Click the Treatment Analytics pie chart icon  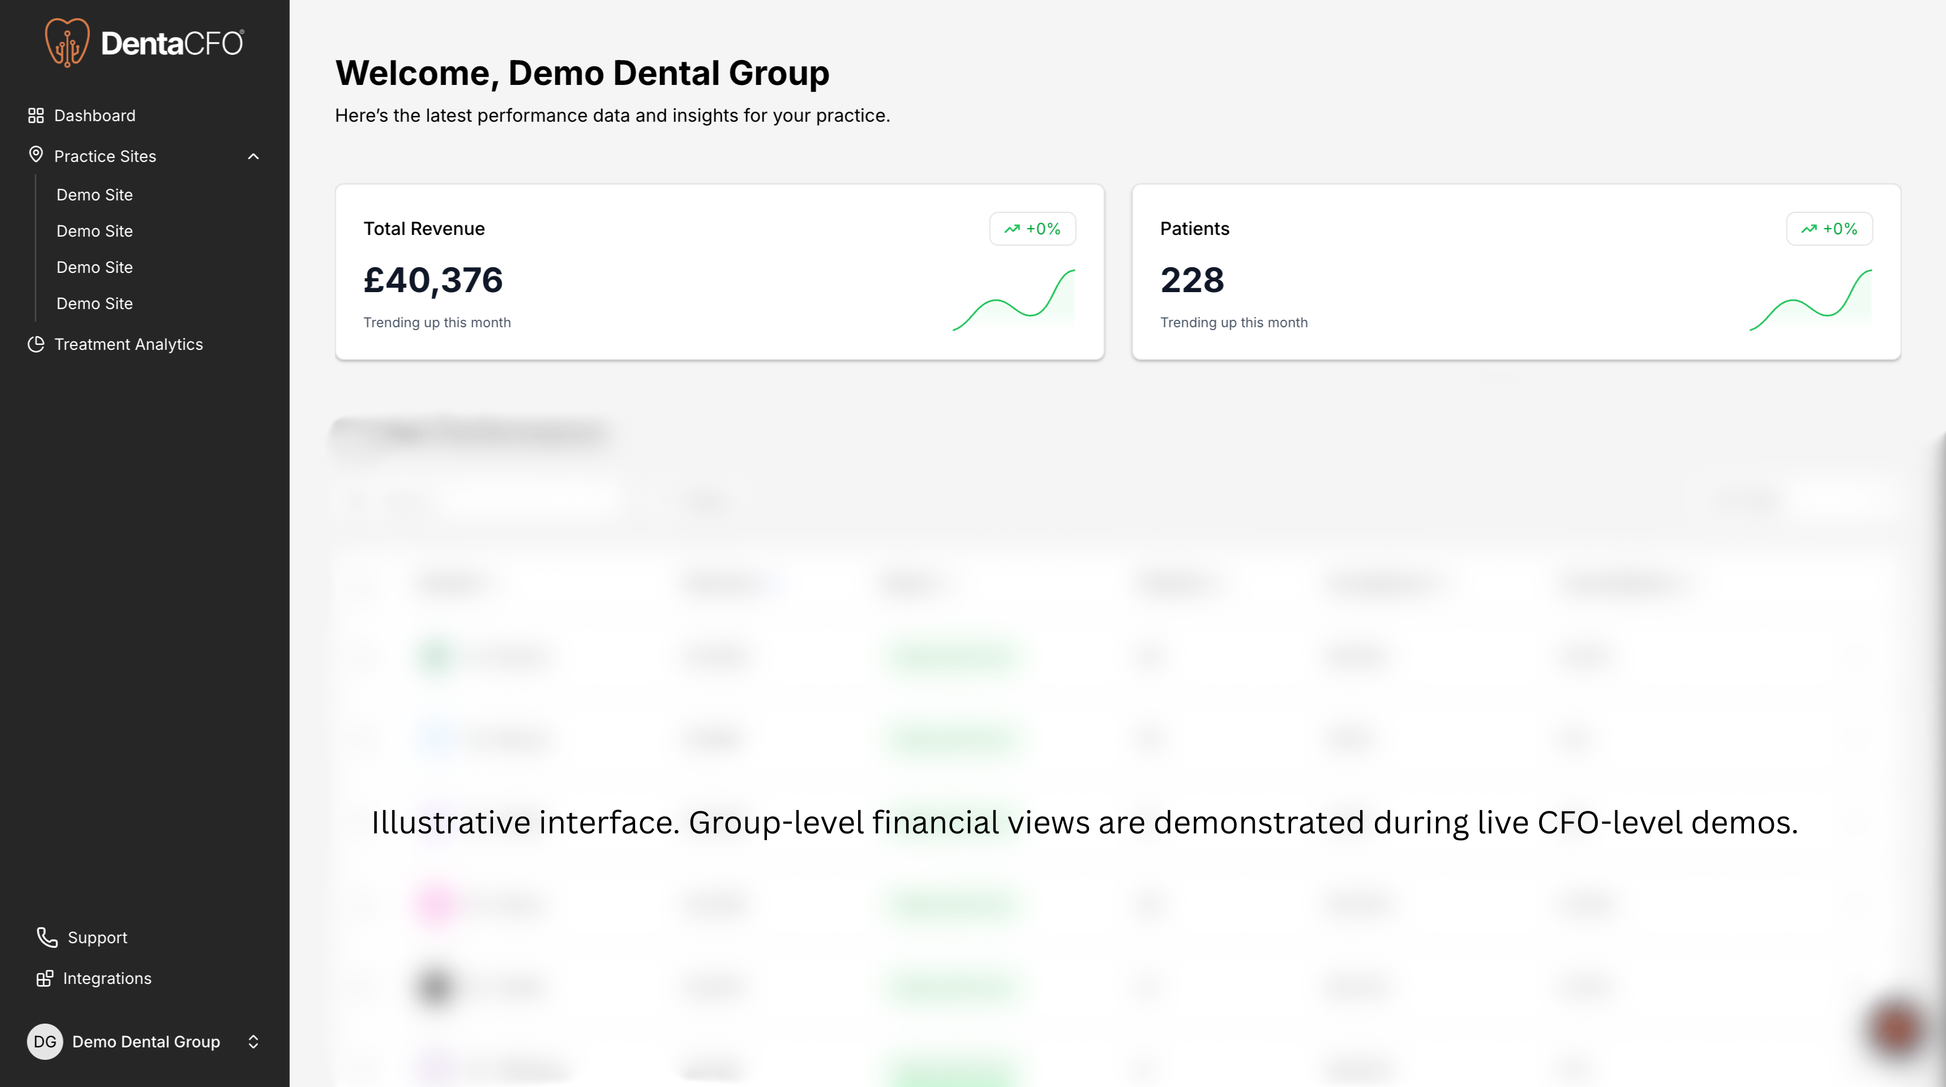point(36,344)
